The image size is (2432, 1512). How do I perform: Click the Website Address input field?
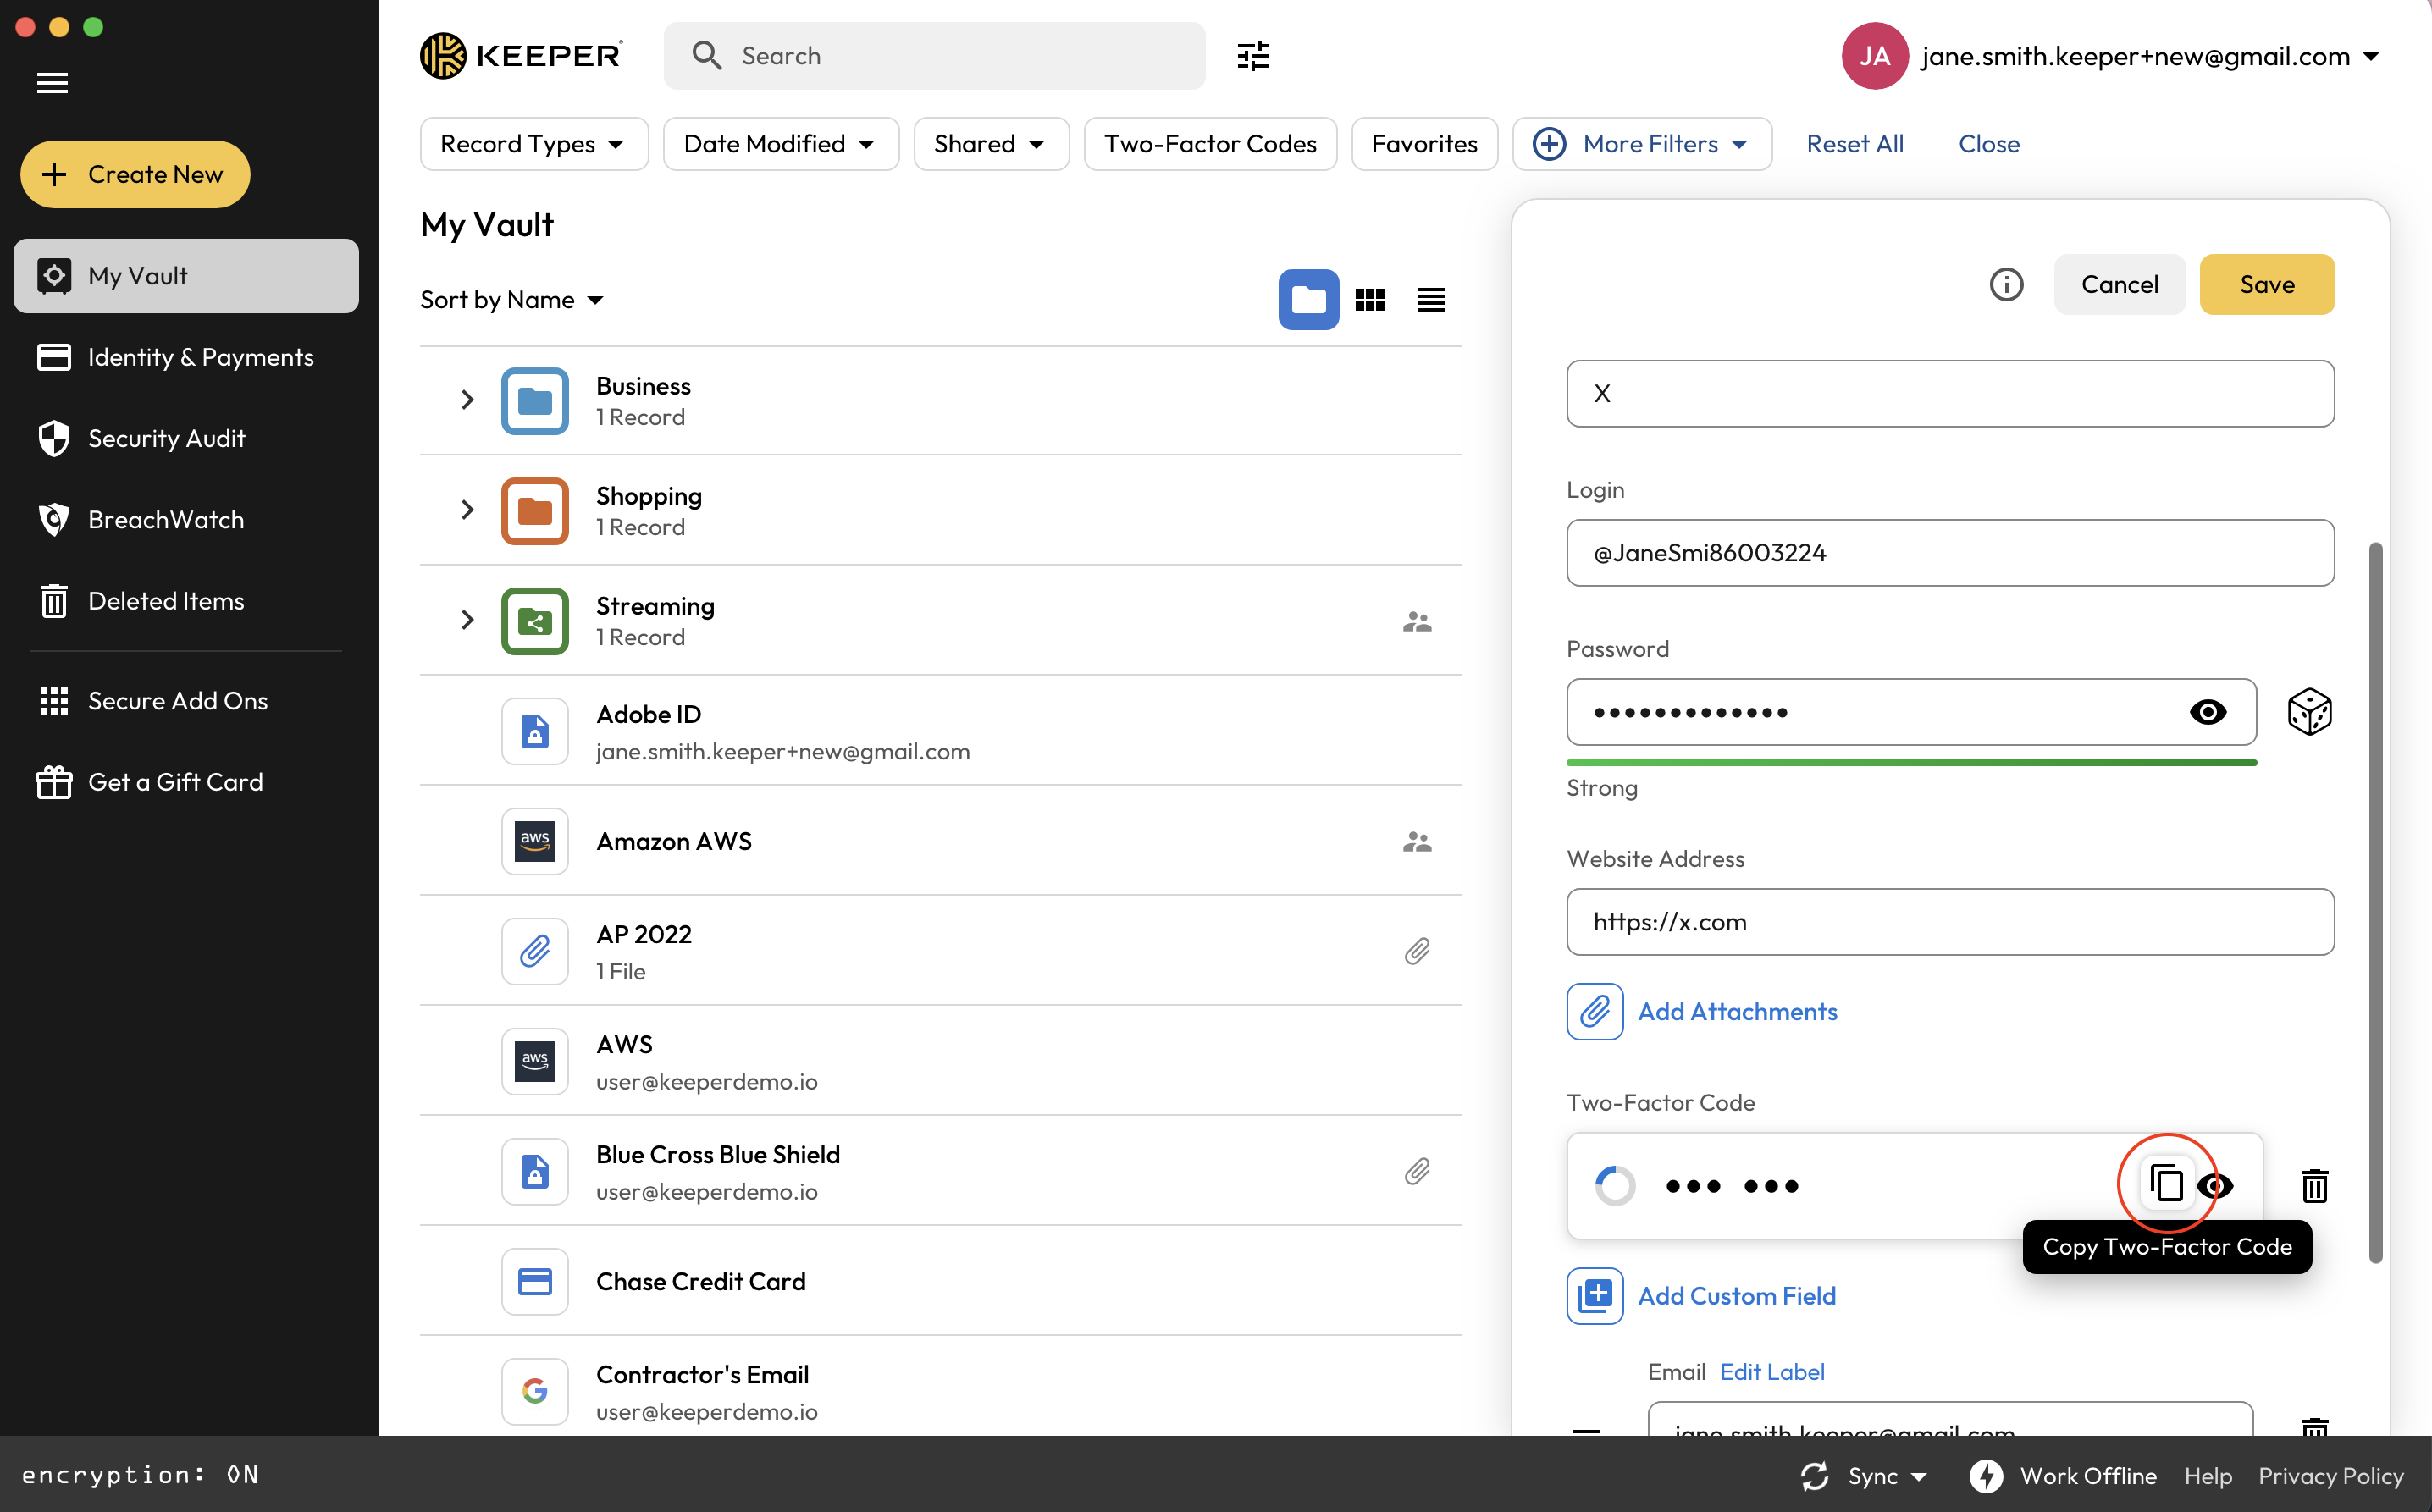1949,922
